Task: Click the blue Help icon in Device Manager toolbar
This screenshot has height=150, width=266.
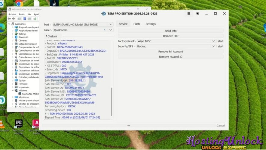Action: [25, 19]
